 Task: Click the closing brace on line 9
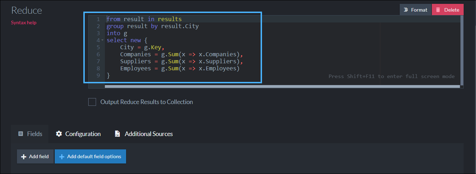tap(108, 75)
